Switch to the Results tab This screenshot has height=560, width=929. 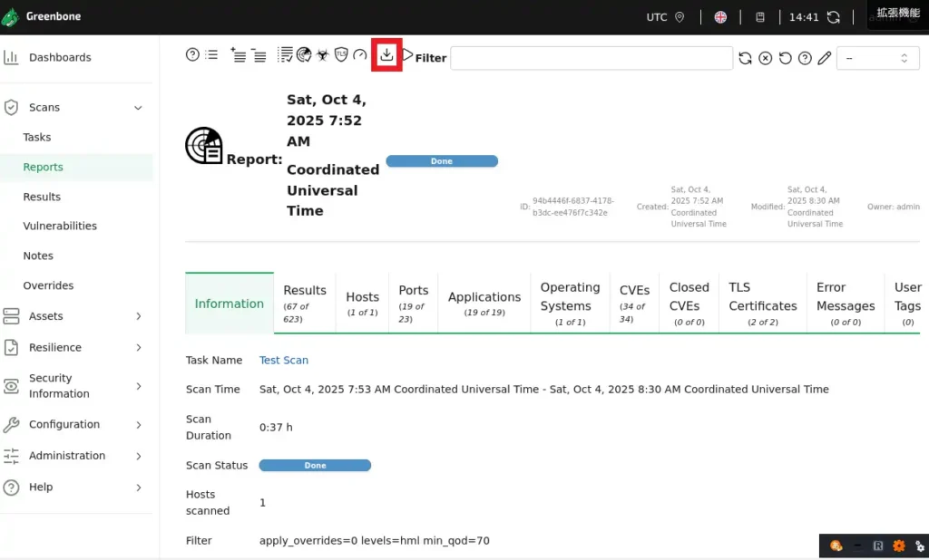tap(304, 303)
